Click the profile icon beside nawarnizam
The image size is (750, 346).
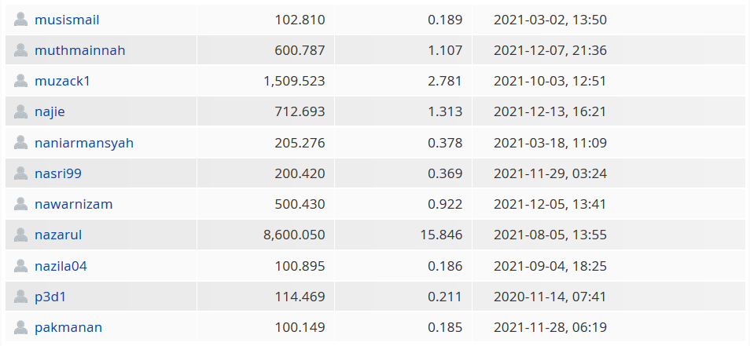tap(20, 204)
